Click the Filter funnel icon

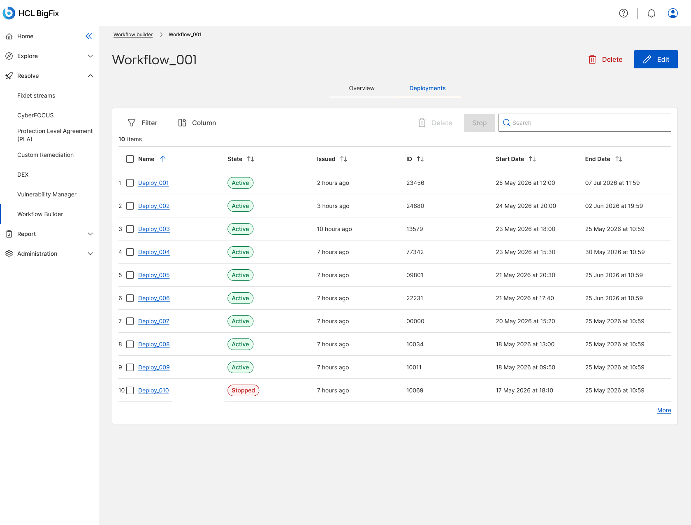pyautogui.click(x=132, y=123)
